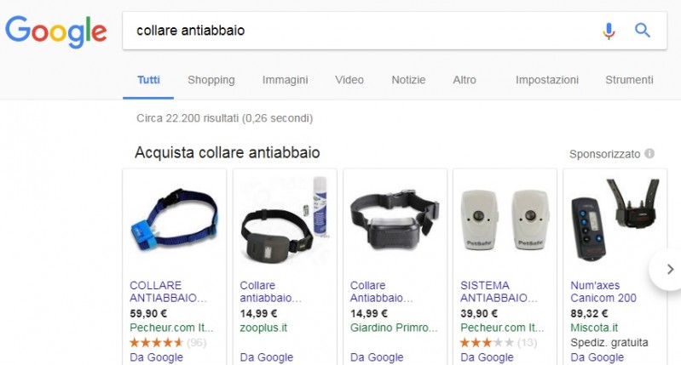Click the SISTEMA ANTIABBAIO product title
The height and width of the screenshot is (365, 681).
499,292
